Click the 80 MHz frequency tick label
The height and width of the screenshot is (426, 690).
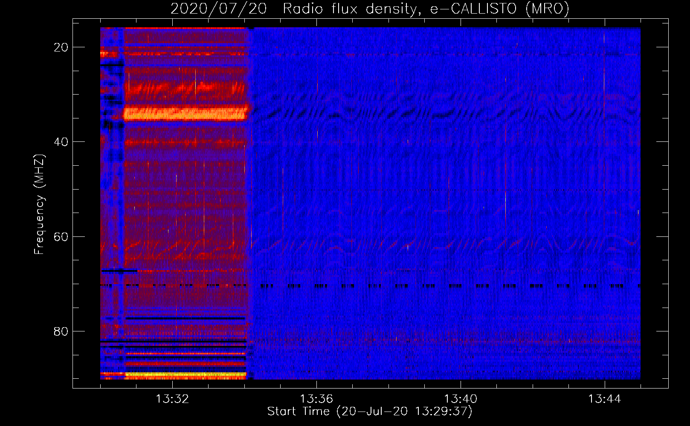(61, 331)
